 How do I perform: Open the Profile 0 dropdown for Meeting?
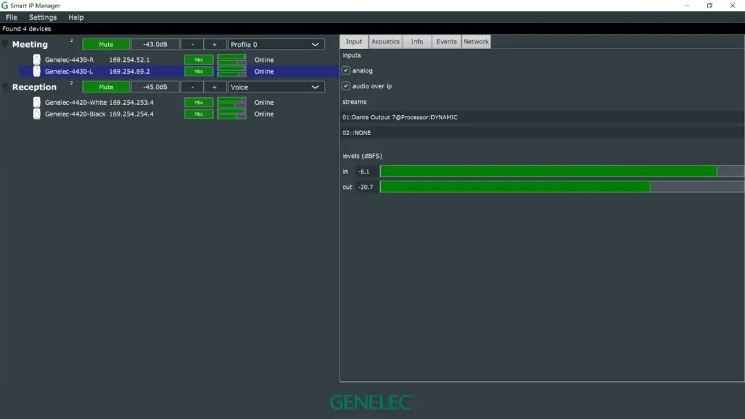276,44
